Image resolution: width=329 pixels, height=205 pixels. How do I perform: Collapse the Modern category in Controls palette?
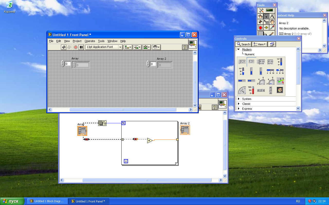(238, 49)
